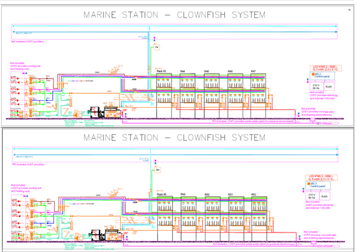Select the 'Rack 43' label
357x252 pixels.
coord(161,71)
